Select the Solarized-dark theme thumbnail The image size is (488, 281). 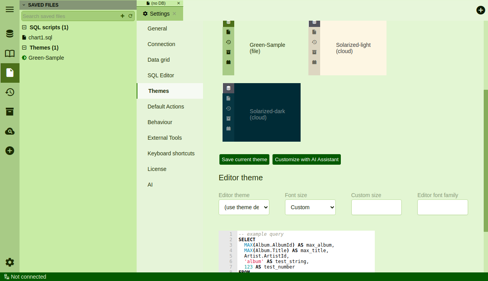point(262,112)
